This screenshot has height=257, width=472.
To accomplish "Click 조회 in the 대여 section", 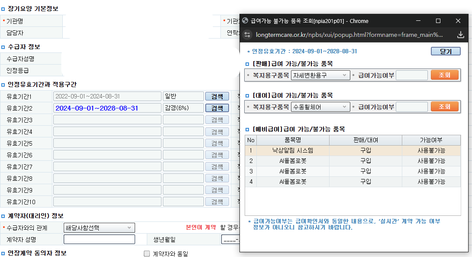I will coord(445,107).
